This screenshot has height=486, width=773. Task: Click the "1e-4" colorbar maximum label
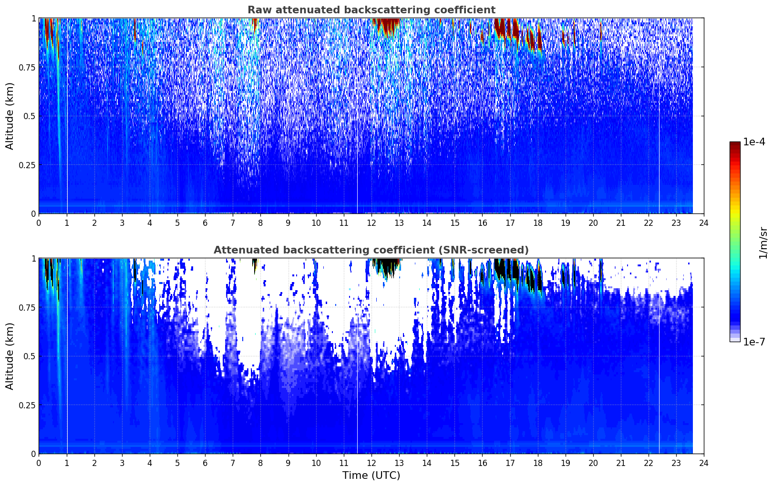(x=754, y=142)
